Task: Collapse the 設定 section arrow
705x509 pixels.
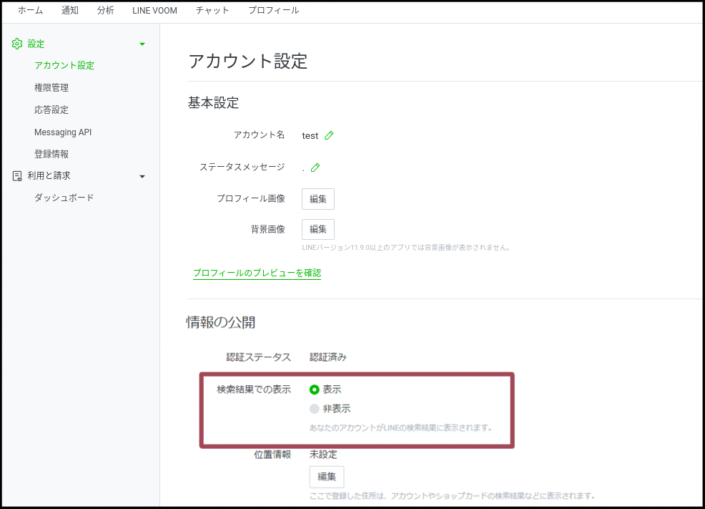Action: pos(142,44)
